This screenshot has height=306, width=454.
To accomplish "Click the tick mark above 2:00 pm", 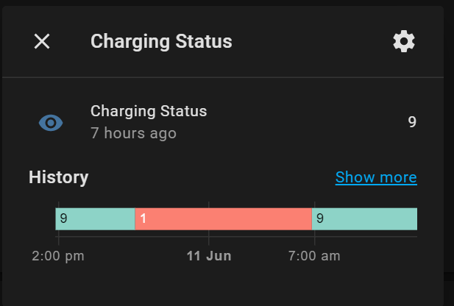I will click(x=59, y=236).
